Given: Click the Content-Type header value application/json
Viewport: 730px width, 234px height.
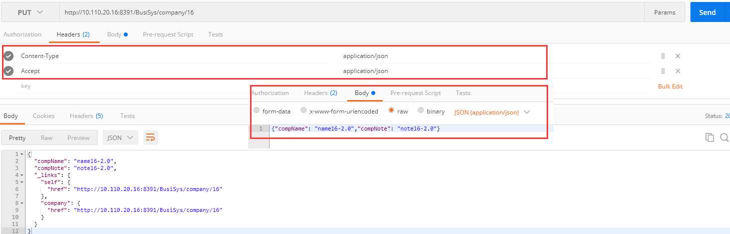Looking at the screenshot, I should click(x=365, y=56).
